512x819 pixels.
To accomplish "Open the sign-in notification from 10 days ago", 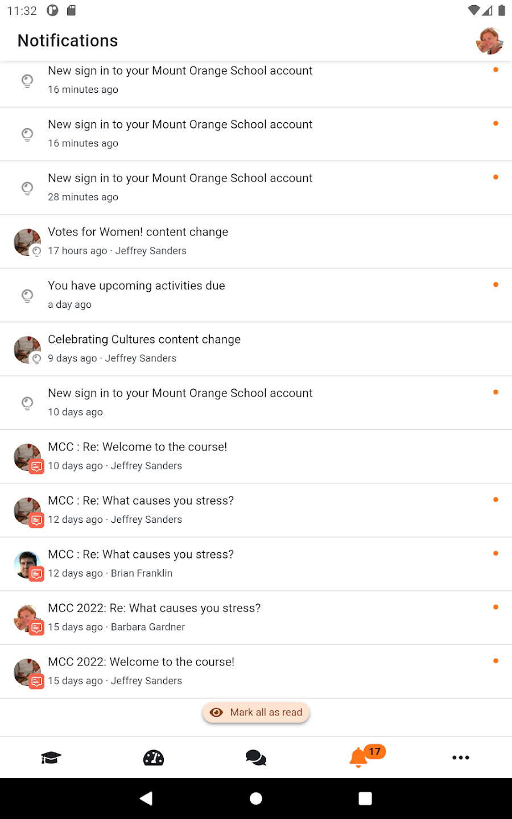I will click(180, 394).
